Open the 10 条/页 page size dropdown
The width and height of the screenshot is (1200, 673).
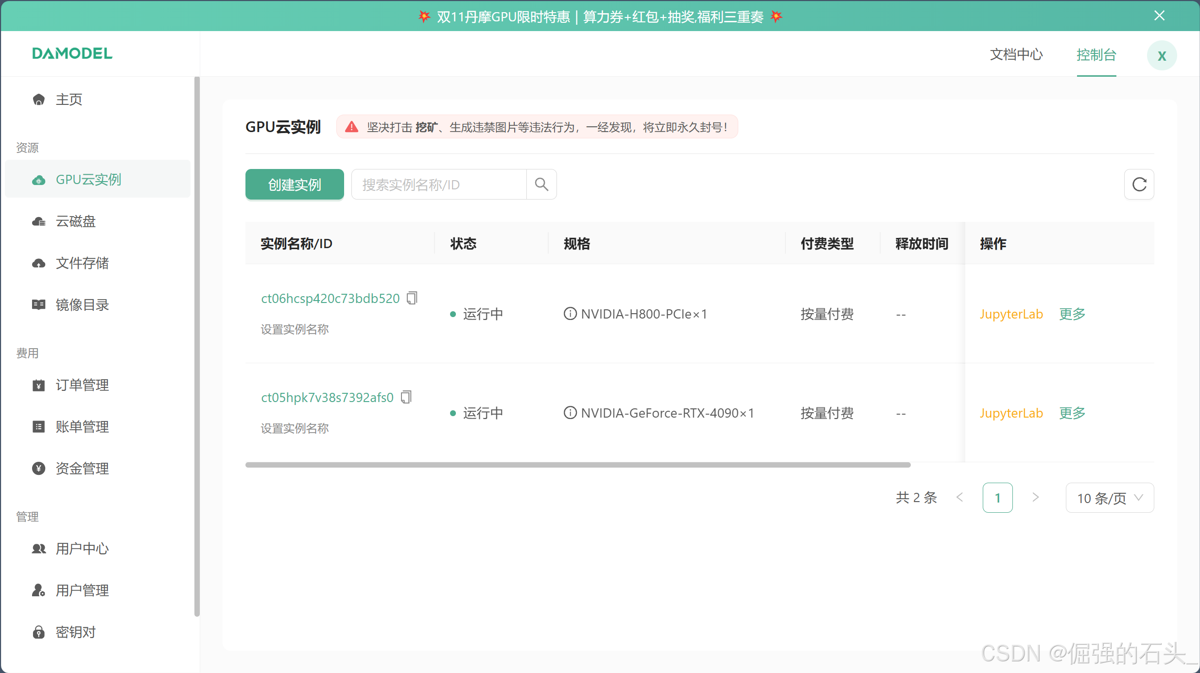point(1109,498)
